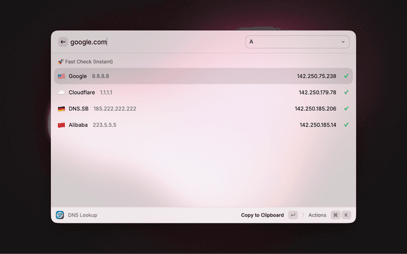Click the green checkmark on Google row

tap(347, 76)
